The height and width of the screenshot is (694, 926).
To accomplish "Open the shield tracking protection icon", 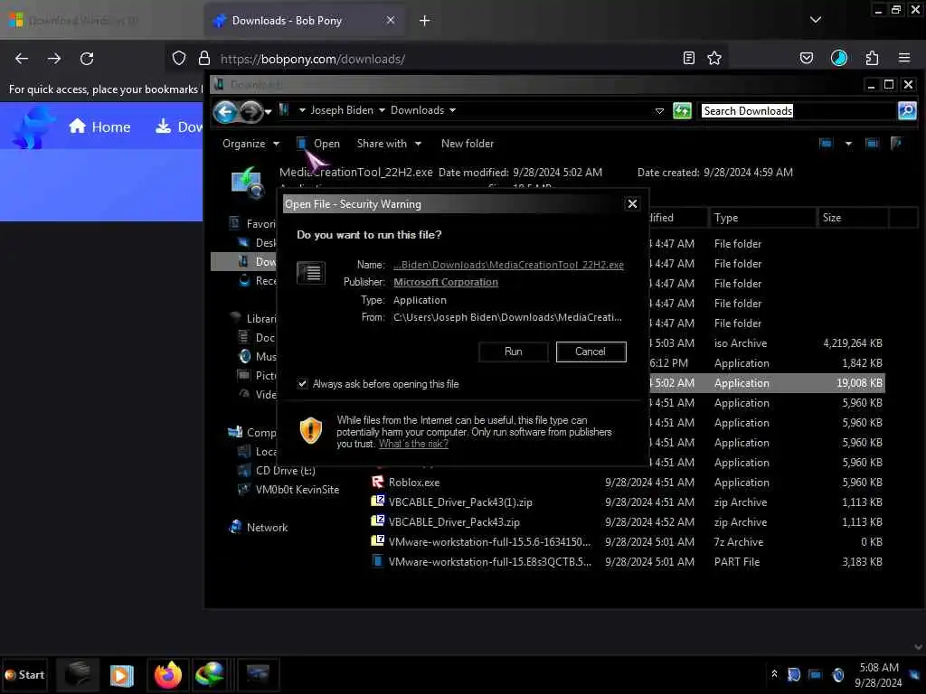I will coord(179,58).
